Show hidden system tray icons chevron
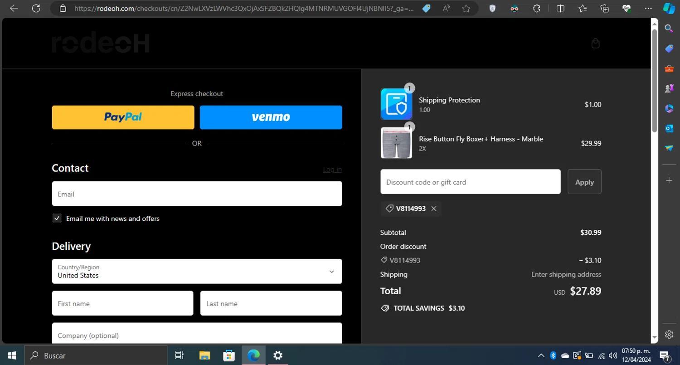This screenshot has width=680, height=365. [x=541, y=355]
